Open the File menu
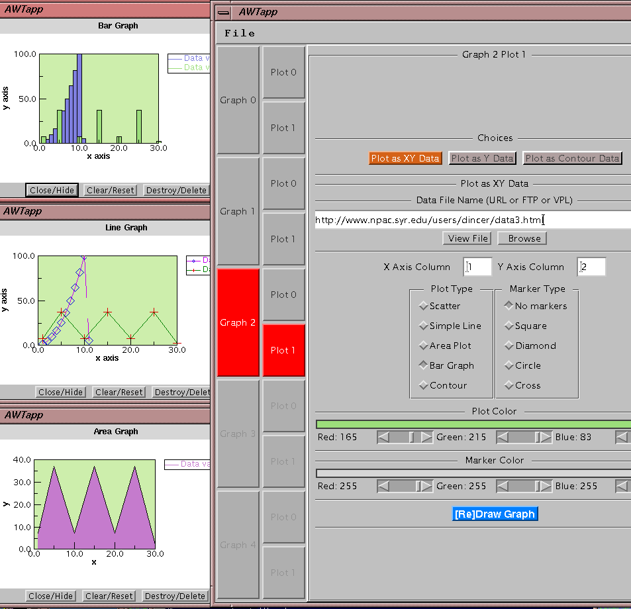631x609 pixels. (240, 33)
